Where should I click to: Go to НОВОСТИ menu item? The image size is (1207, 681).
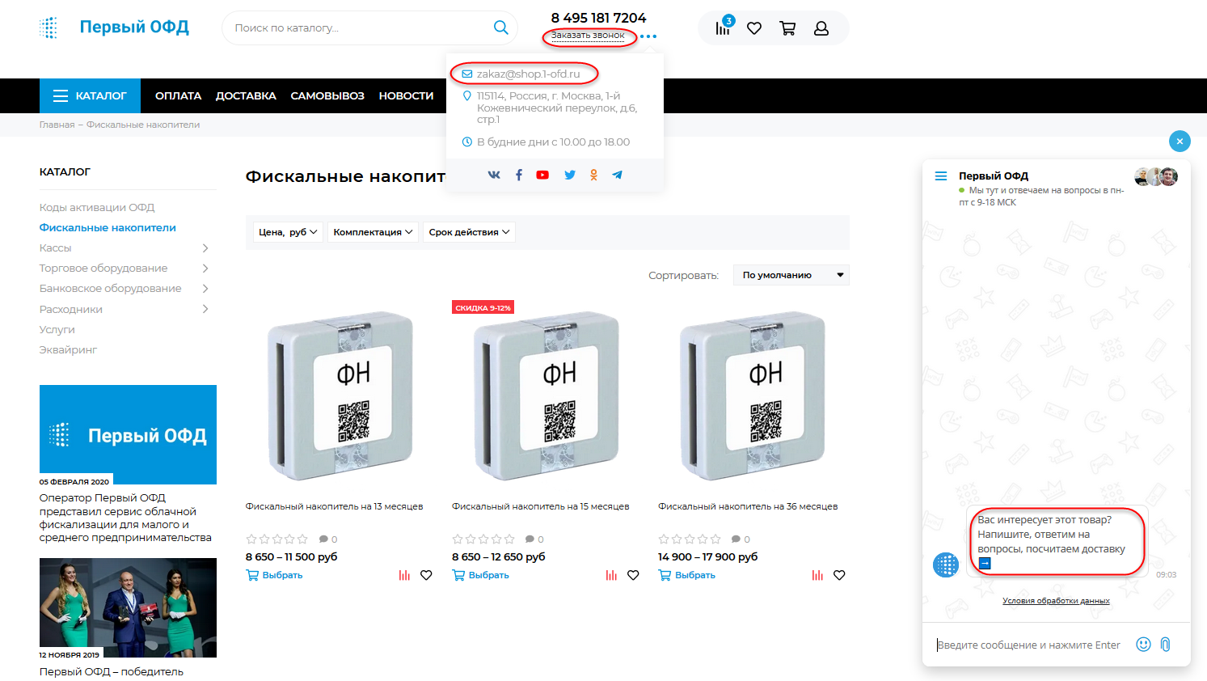[x=406, y=95]
